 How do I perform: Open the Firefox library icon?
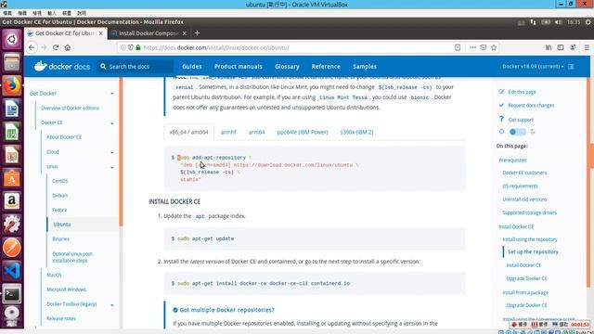549,47
